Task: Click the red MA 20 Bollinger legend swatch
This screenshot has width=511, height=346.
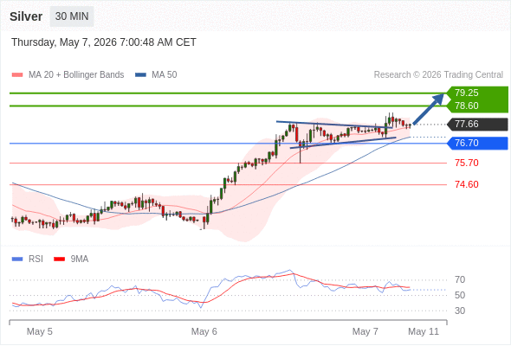Action: point(17,75)
